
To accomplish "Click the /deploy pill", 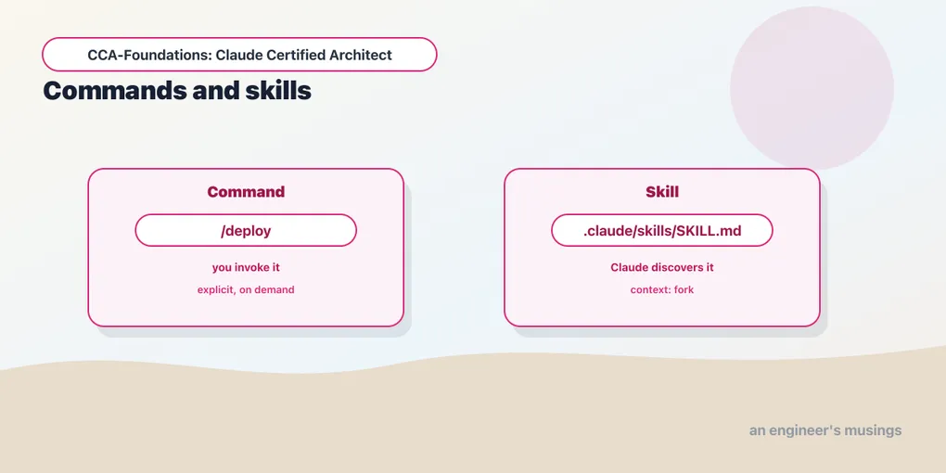I will click(x=246, y=230).
